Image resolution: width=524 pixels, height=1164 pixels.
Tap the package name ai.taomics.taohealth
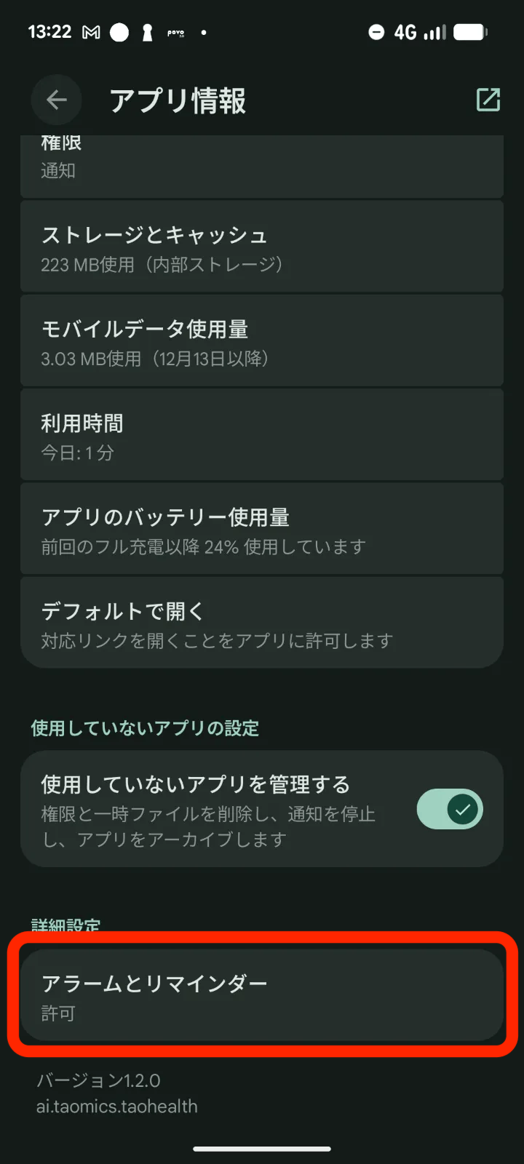[x=117, y=1107]
